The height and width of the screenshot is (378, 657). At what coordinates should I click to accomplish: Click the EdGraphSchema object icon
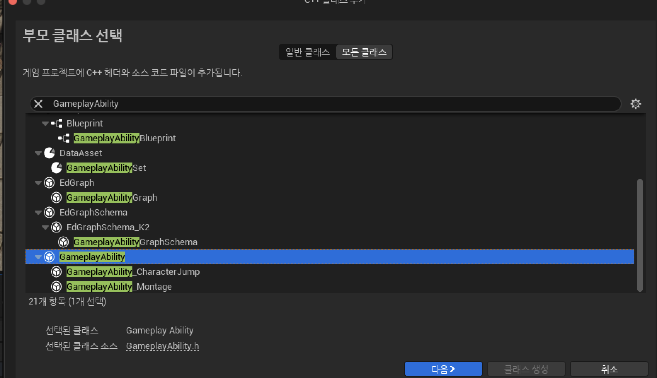pos(49,212)
